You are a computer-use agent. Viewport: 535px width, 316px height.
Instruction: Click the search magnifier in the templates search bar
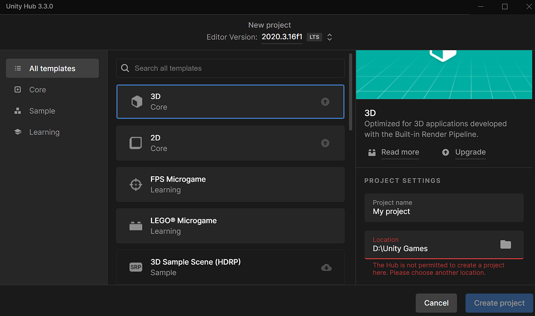(x=125, y=68)
